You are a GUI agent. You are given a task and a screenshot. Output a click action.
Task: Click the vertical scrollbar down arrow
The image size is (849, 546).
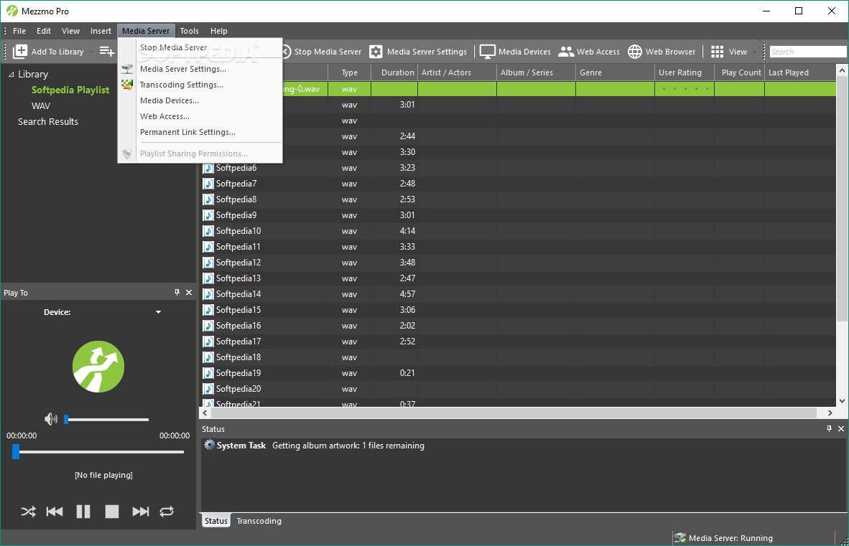click(x=842, y=400)
